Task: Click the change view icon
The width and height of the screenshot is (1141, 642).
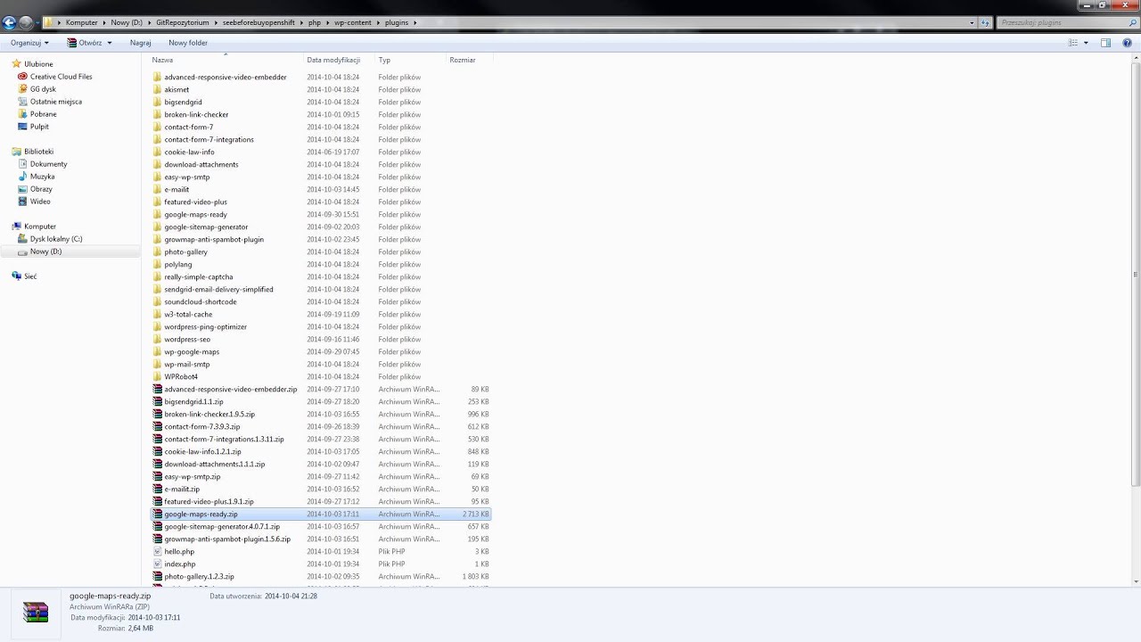Action: (x=1073, y=43)
